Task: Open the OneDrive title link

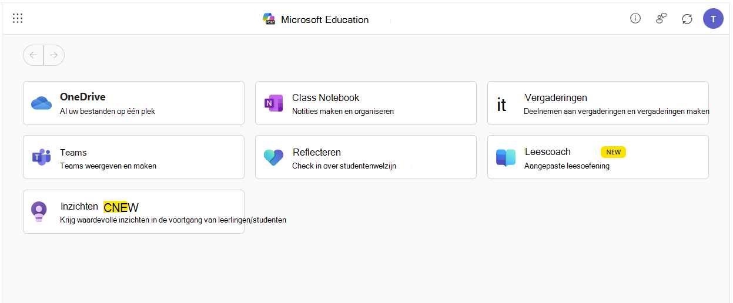Action: click(x=83, y=97)
